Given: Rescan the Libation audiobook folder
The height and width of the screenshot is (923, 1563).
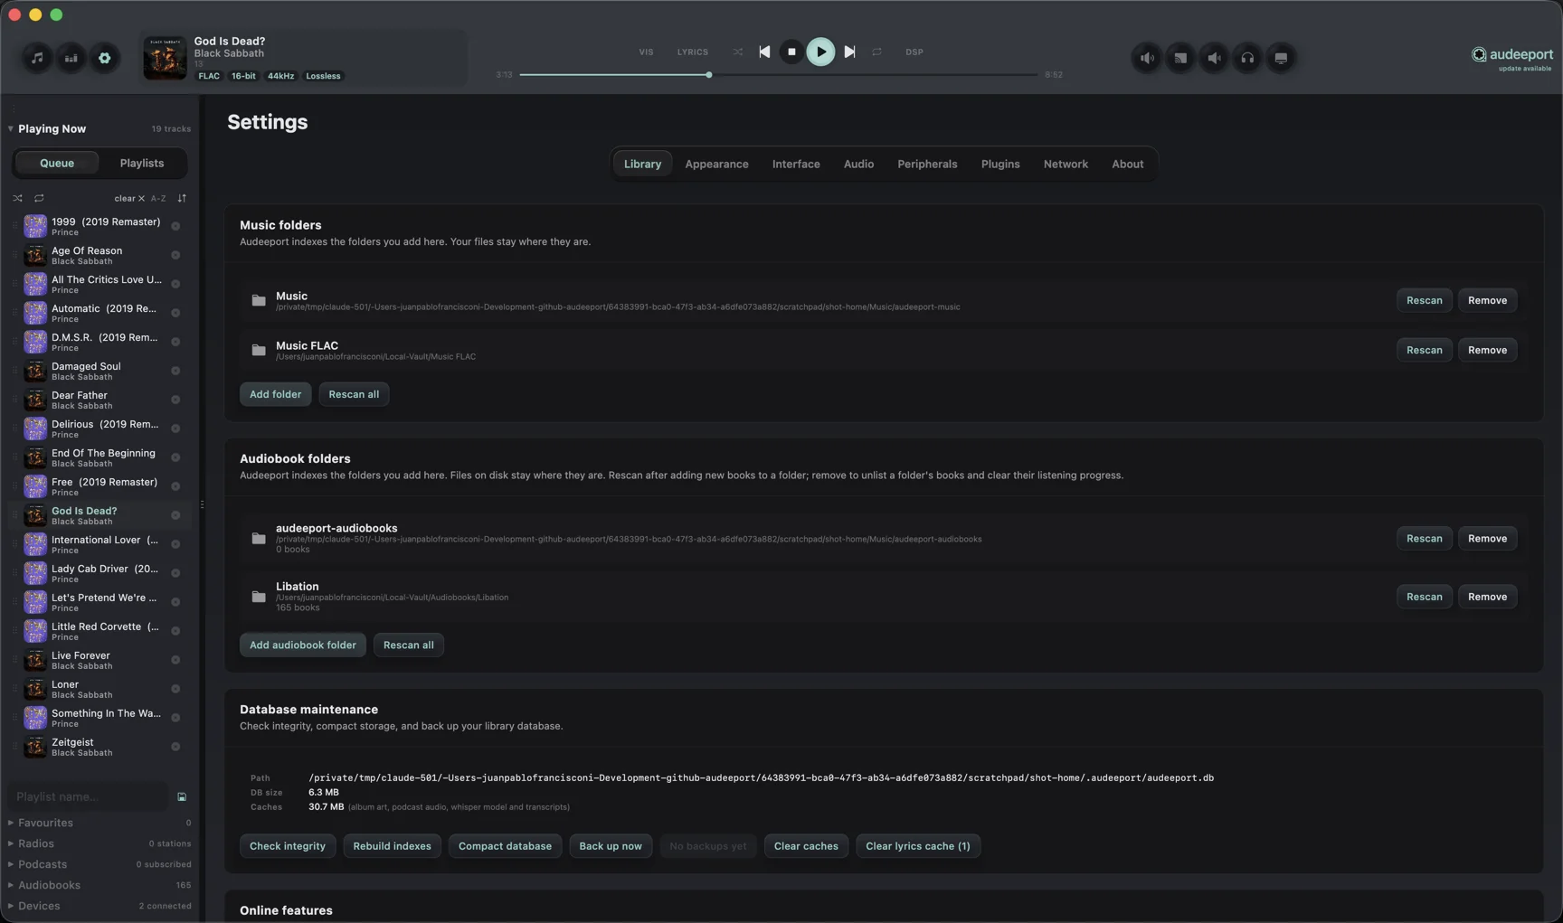Looking at the screenshot, I should (1424, 597).
